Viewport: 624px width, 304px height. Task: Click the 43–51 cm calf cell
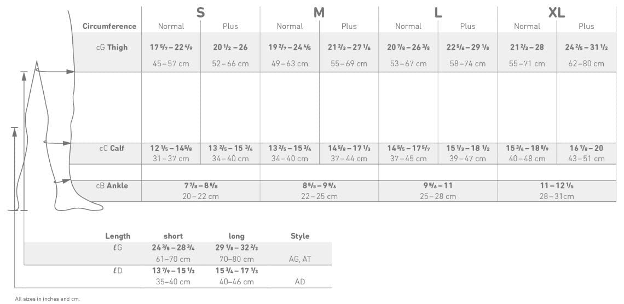point(586,159)
